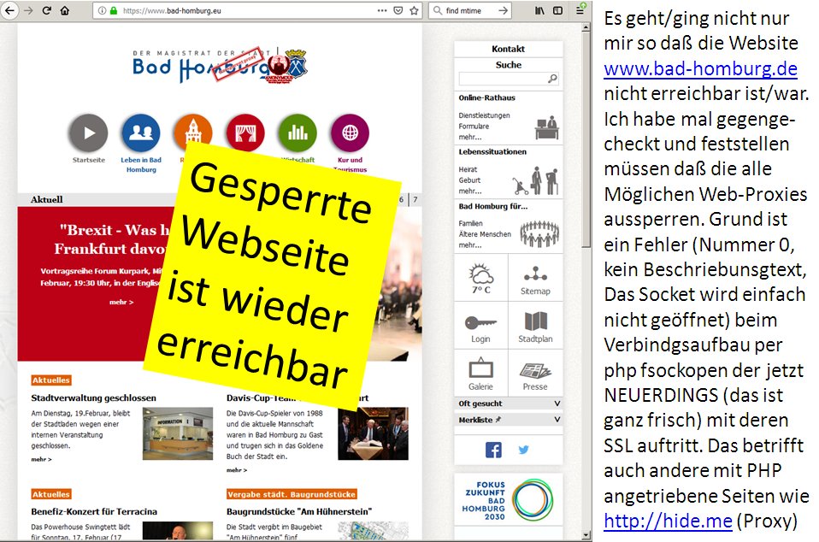
Task: Click the Startseite play-button circle icon
Action: (89, 133)
